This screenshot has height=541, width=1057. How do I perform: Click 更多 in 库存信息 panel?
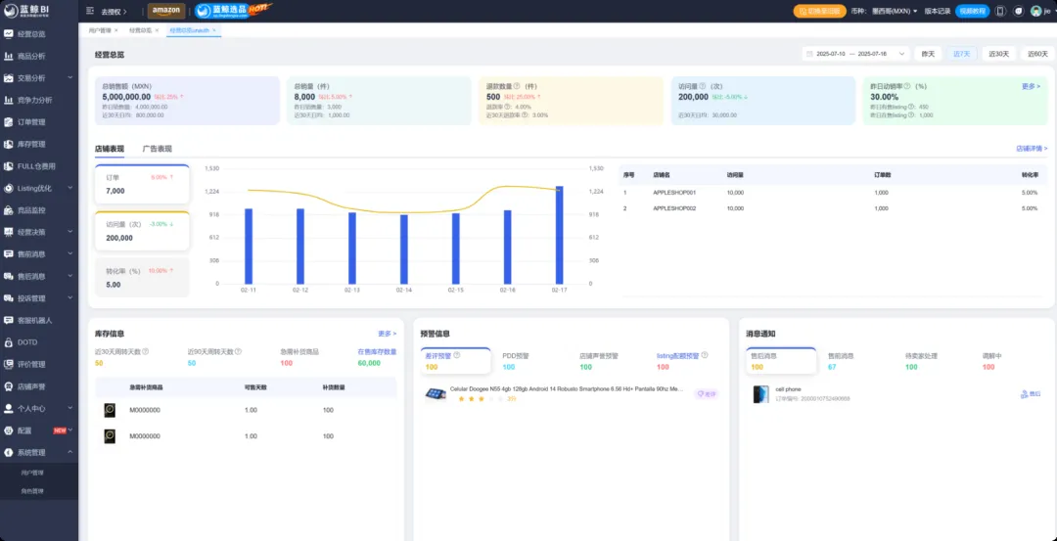tap(387, 334)
